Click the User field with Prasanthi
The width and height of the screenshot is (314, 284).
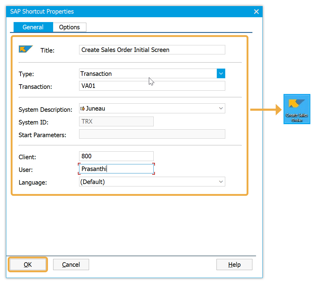tap(116, 169)
